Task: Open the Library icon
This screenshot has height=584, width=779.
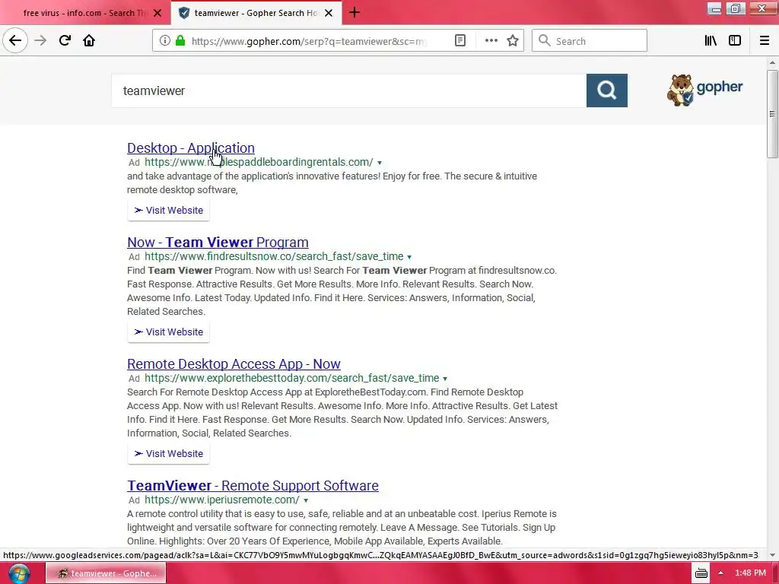Action: [x=711, y=41]
